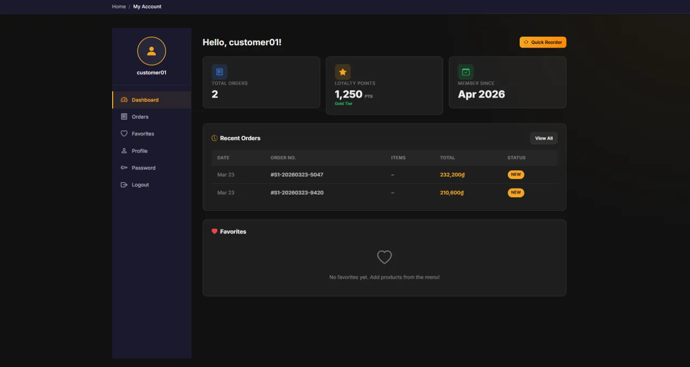Click the green Member Since calendar icon
This screenshot has height=367, width=690.
(x=466, y=72)
